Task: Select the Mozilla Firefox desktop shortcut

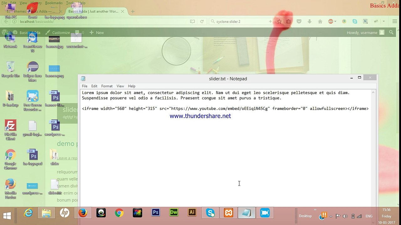Action: tap(10, 188)
